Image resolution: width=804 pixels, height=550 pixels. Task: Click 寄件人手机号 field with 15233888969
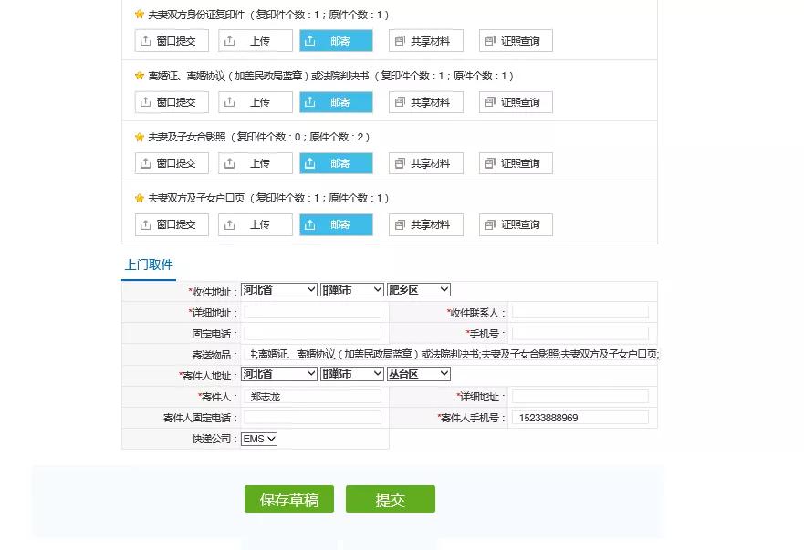(x=580, y=418)
